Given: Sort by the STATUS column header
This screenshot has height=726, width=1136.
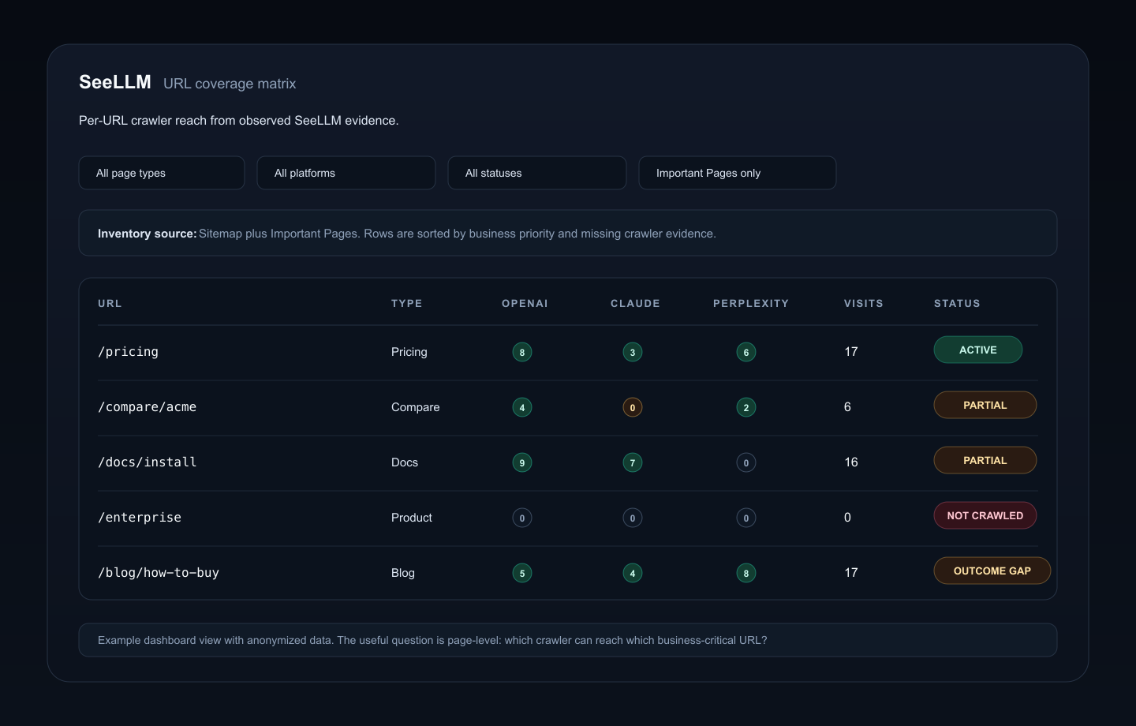Looking at the screenshot, I should click(957, 304).
